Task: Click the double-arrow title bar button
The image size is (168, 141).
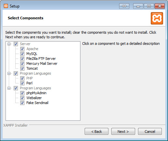Action: pyautogui.click(x=124, y=6)
